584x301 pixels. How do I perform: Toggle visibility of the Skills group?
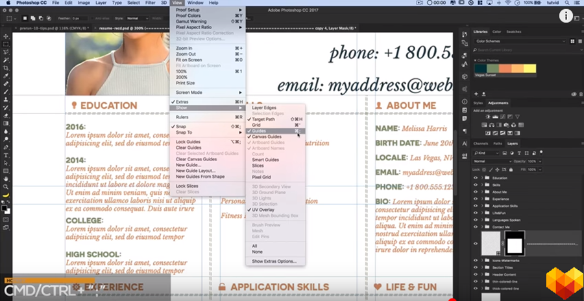pos(476,184)
